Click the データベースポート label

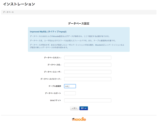[53, 93]
